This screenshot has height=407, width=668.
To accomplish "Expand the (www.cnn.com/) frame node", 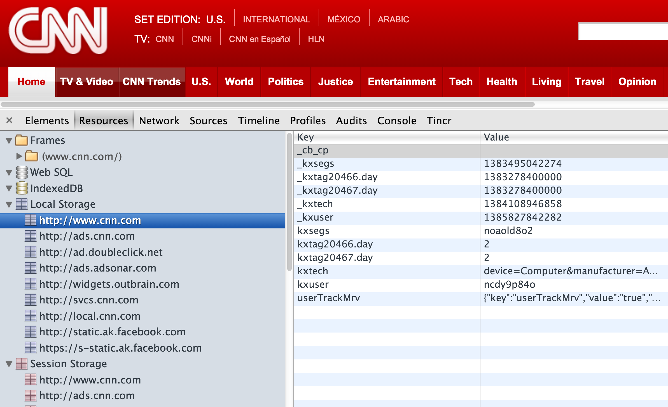I will pyautogui.click(x=19, y=156).
